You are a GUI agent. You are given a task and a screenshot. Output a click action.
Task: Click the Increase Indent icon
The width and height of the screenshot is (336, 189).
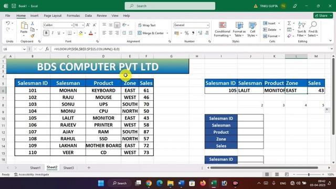(131, 33)
